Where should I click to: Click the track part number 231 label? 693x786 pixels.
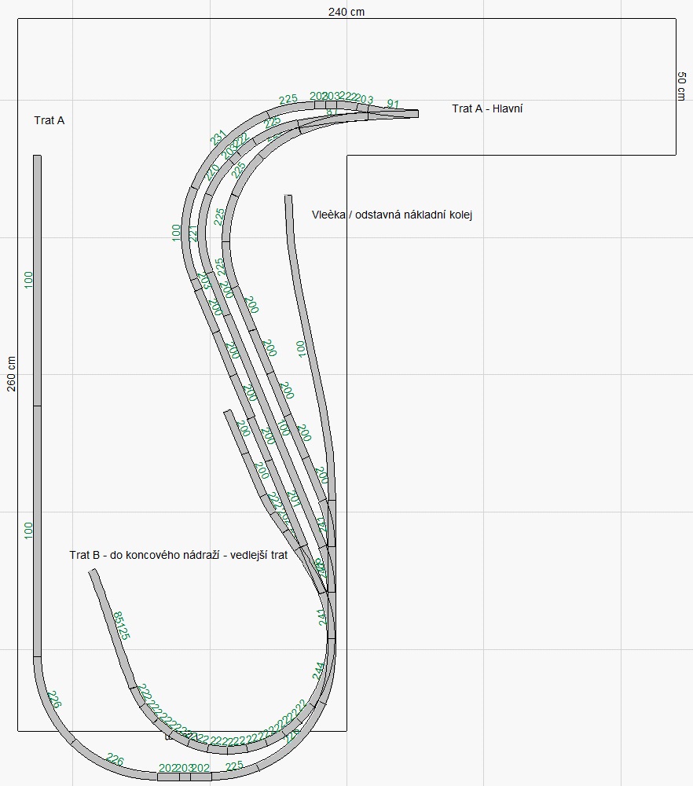coord(218,138)
